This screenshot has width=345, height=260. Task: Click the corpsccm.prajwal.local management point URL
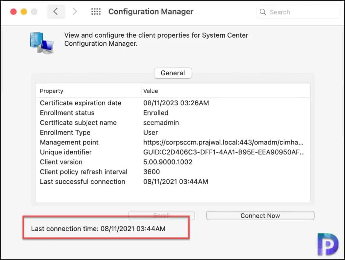223,142
